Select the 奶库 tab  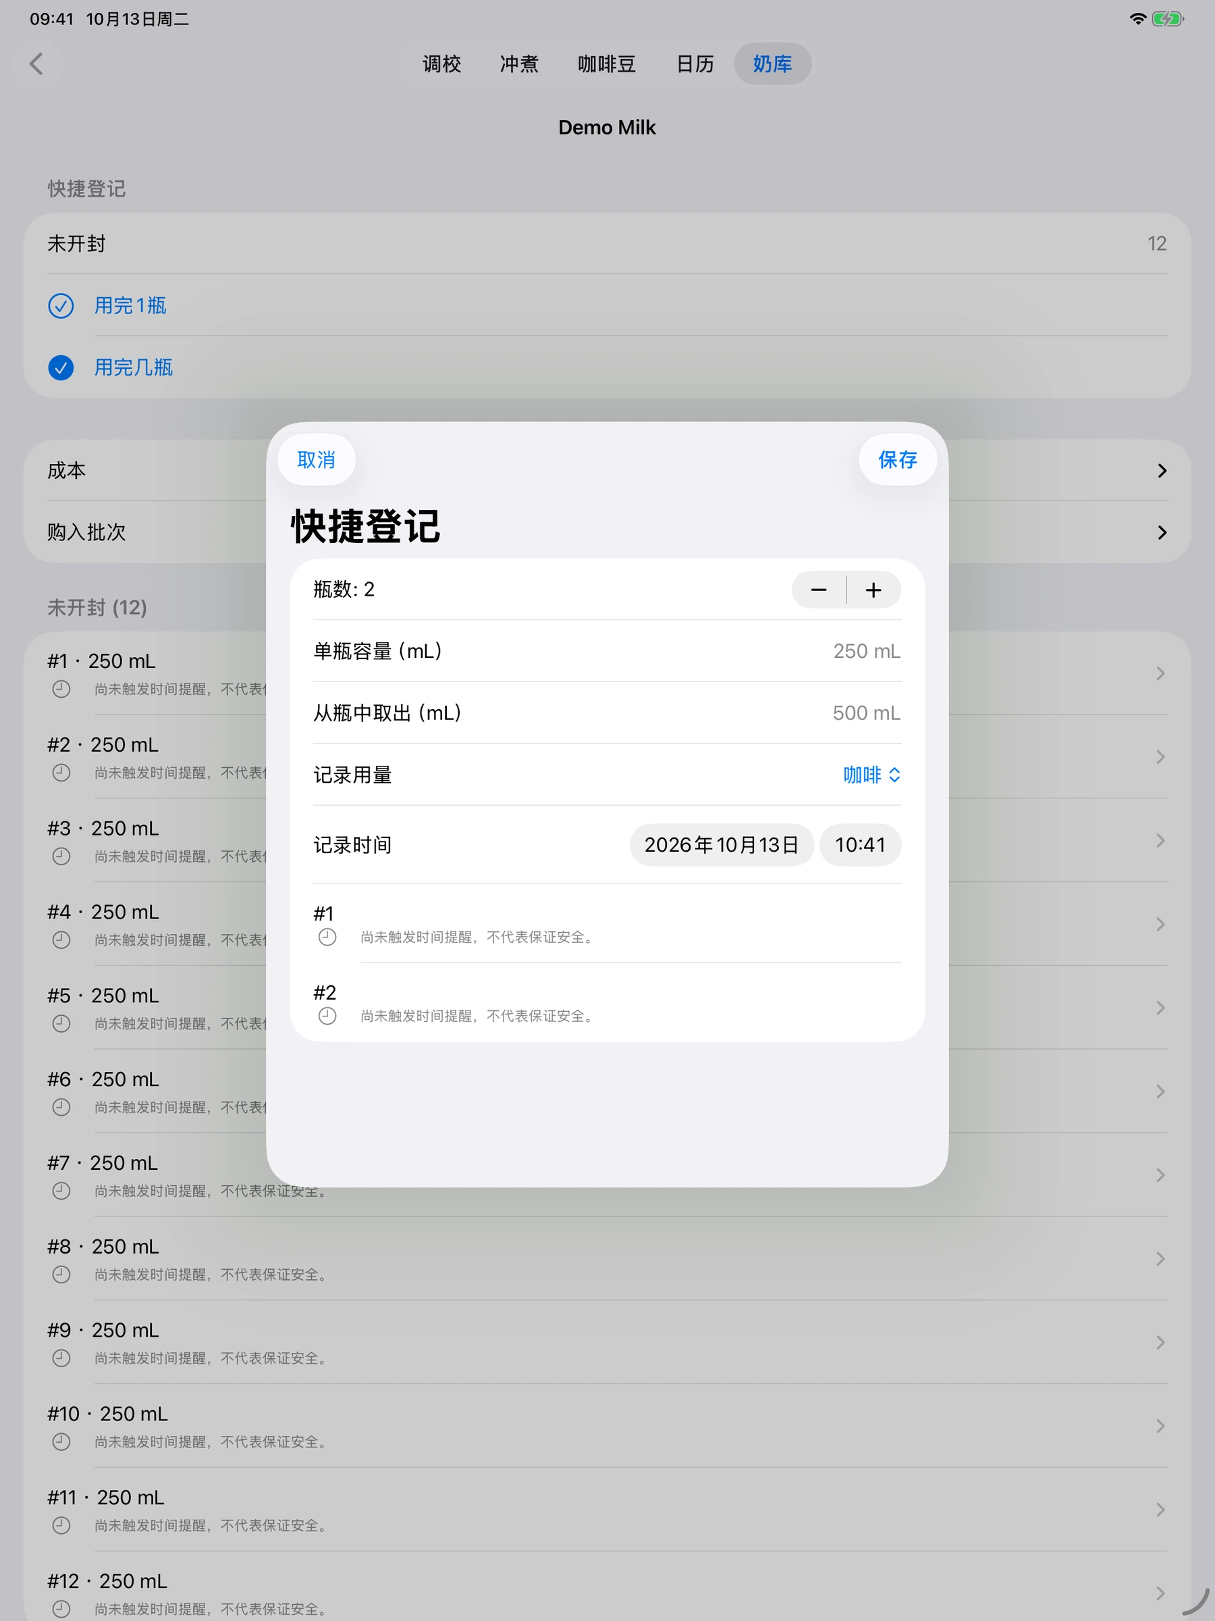click(773, 63)
